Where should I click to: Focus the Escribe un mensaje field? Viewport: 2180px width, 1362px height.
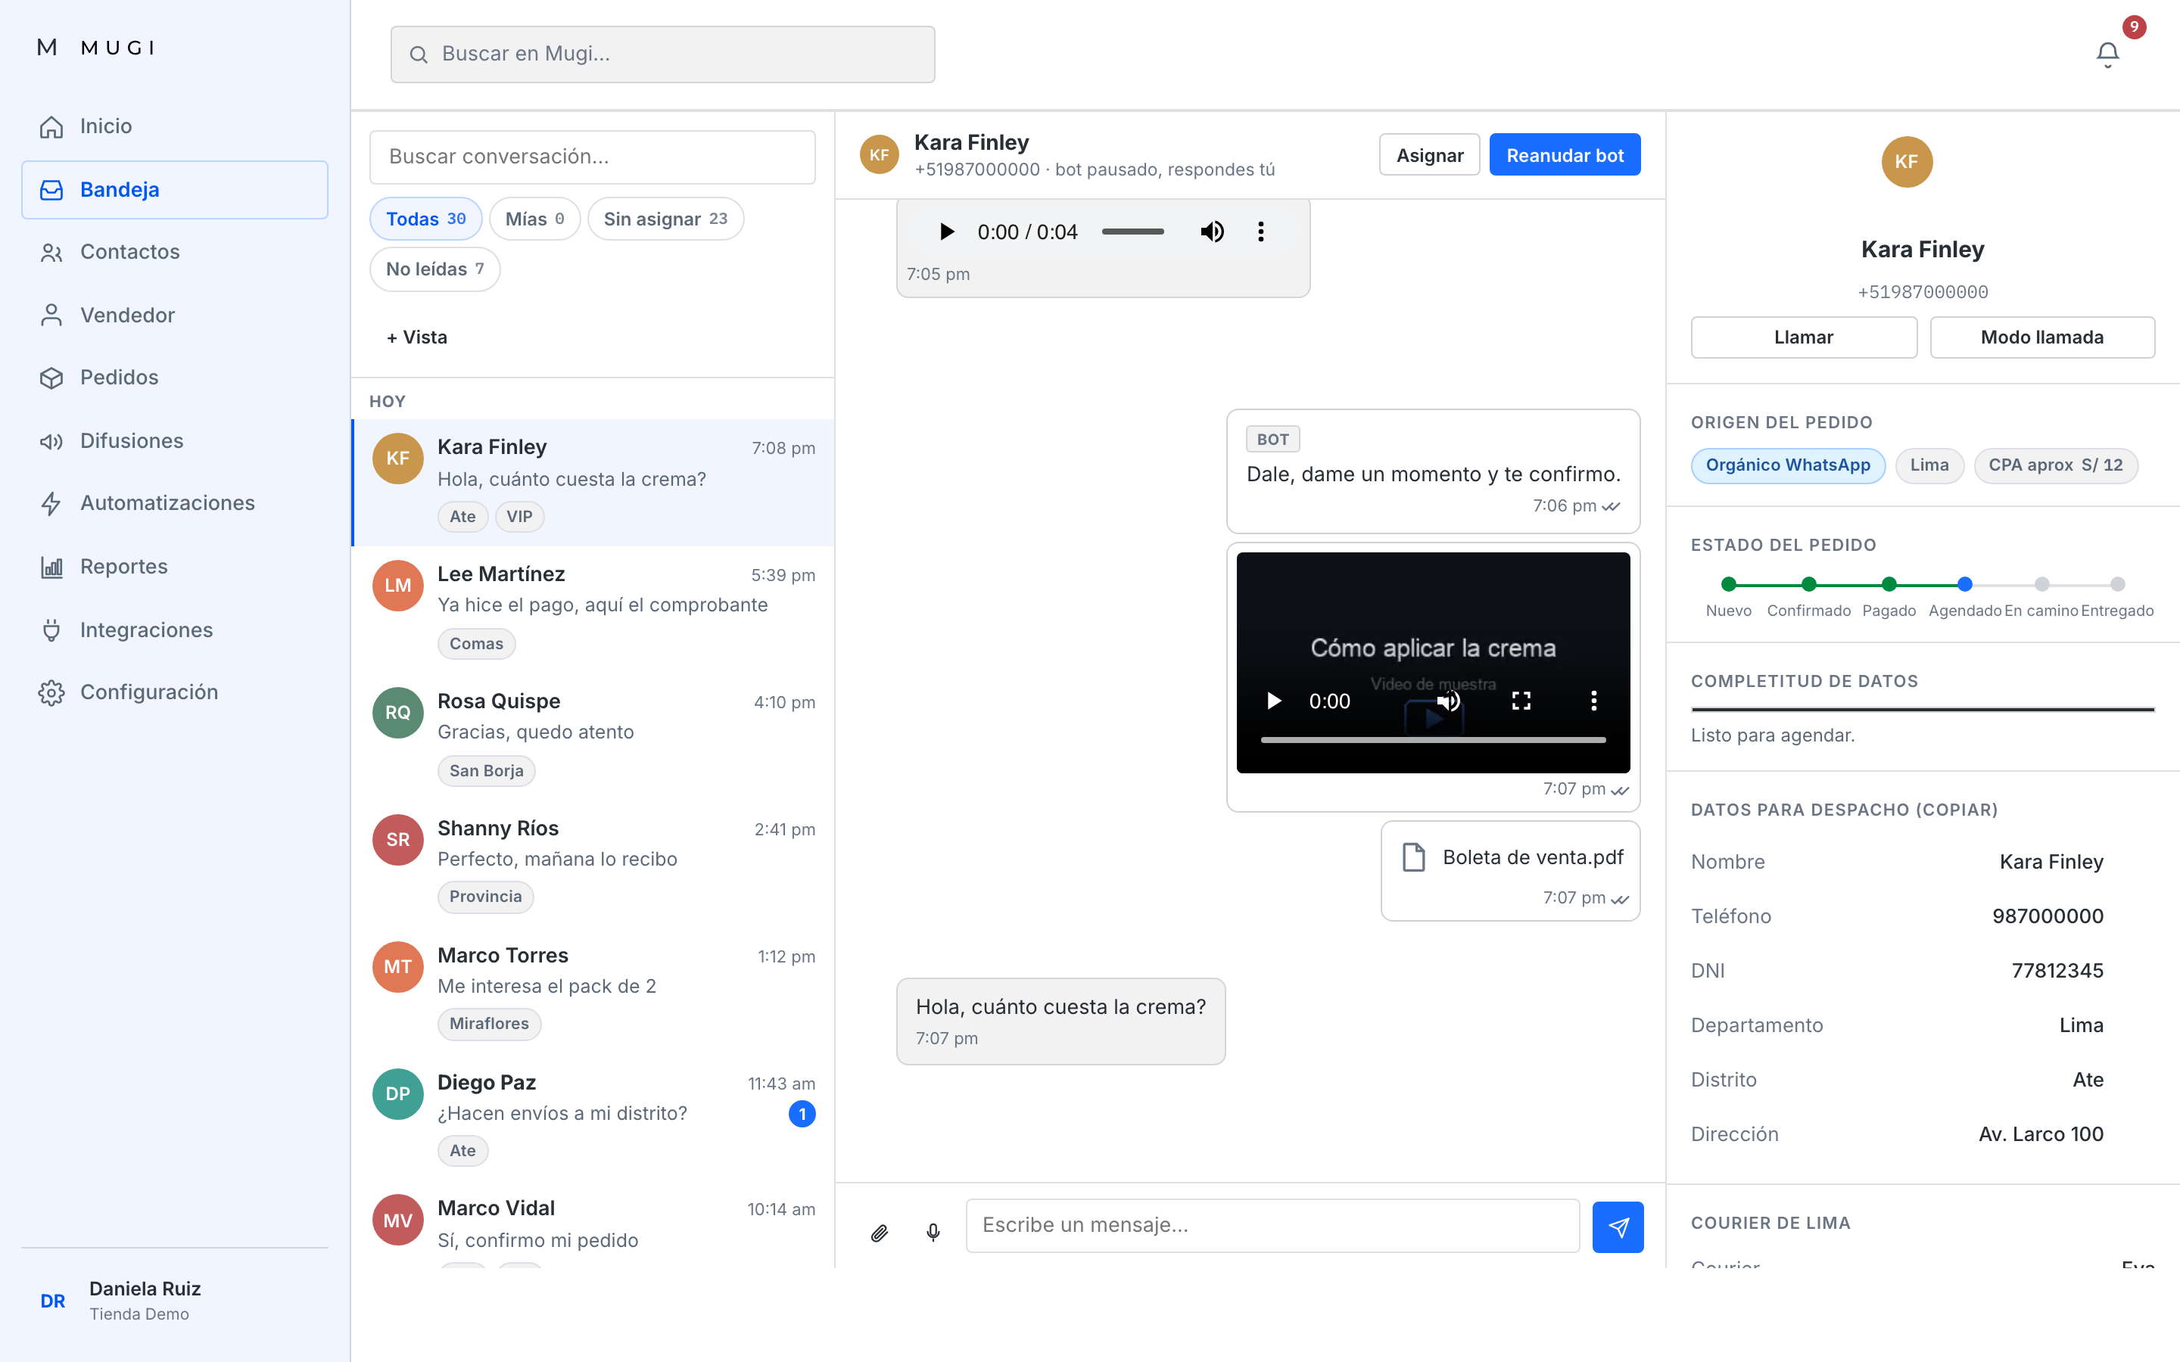(1272, 1225)
